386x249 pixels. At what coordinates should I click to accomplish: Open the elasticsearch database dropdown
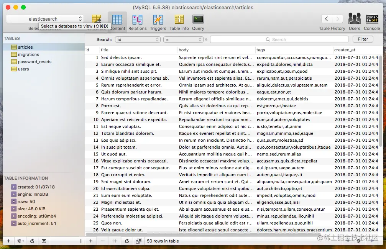point(45,19)
